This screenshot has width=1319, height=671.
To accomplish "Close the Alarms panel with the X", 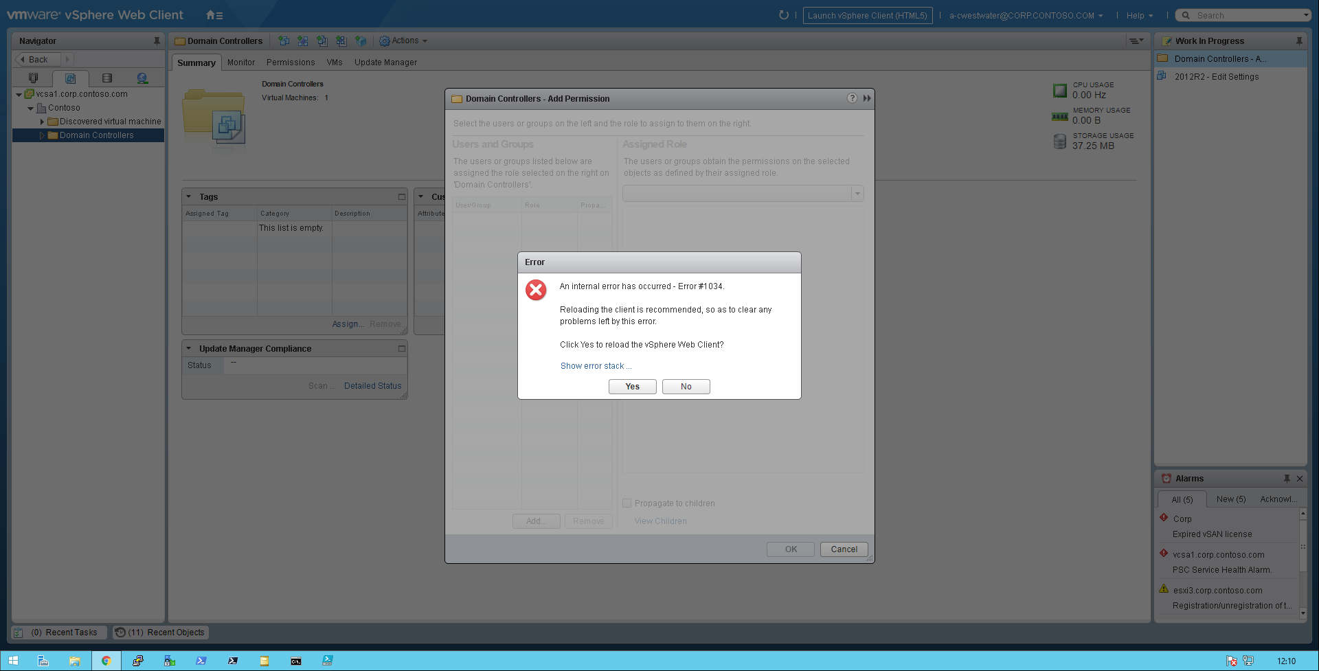I will (x=1300, y=479).
